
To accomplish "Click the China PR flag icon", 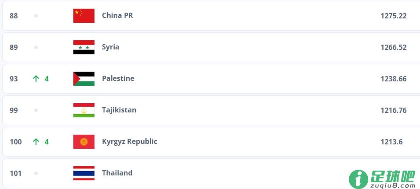I will click(x=84, y=16).
